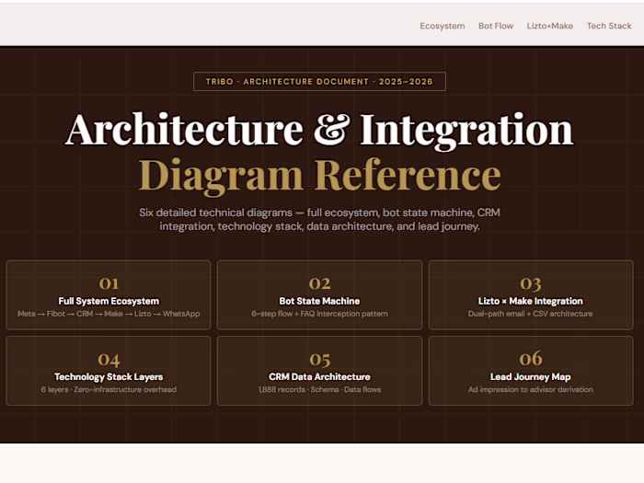Screen dimensions: 644x483
Task: Click the number 04 label
Action: [x=109, y=360]
